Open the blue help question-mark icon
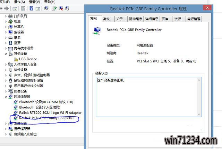Image resolution: width=222 pixels, height=149 pixels. (32, 8)
